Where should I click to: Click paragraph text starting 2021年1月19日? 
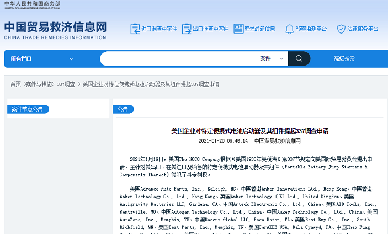click(246, 167)
